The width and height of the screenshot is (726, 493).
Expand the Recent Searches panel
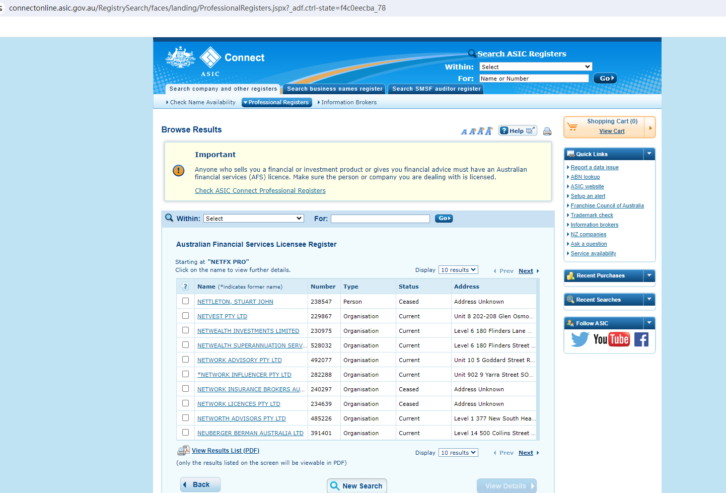point(649,300)
